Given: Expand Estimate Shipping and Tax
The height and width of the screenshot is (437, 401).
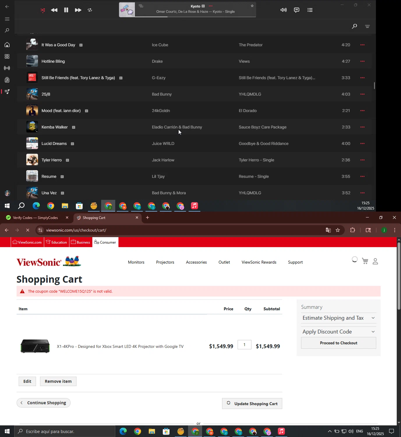Looking at the screenshot, I should (x=338, y=318).
